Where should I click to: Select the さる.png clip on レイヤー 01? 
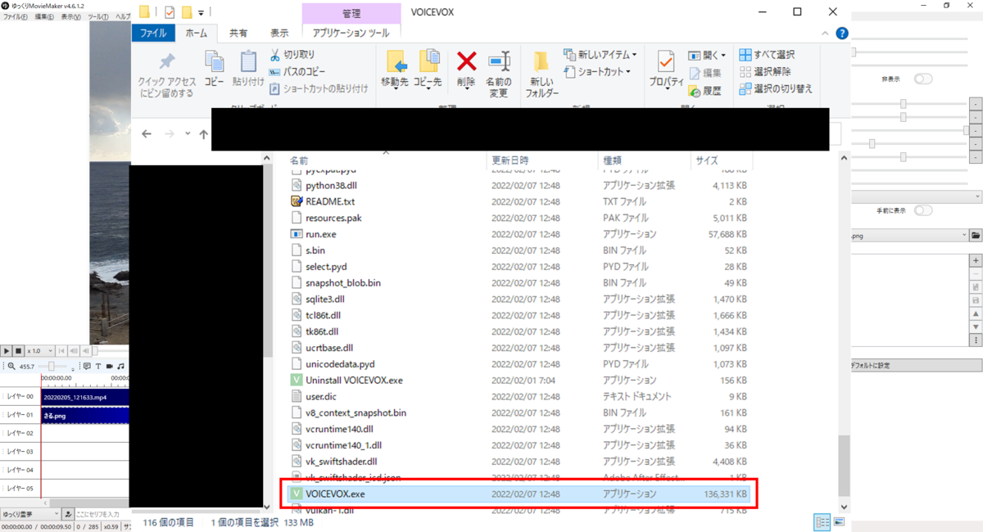pyautogui.click(x=85, y=416)
